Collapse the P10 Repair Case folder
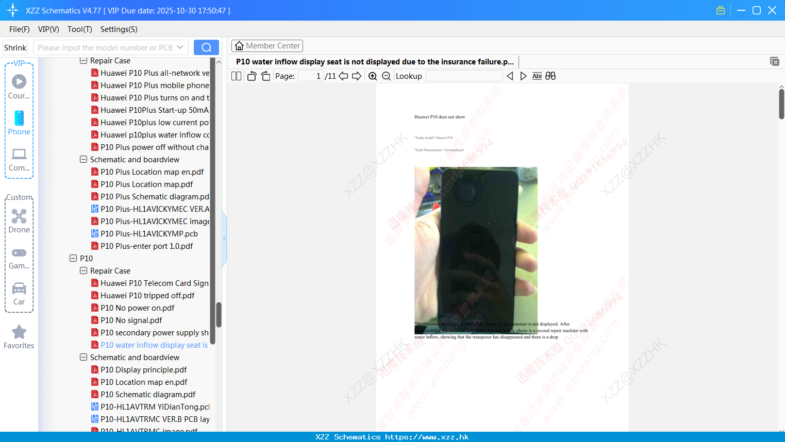 (x=83, y=270)
